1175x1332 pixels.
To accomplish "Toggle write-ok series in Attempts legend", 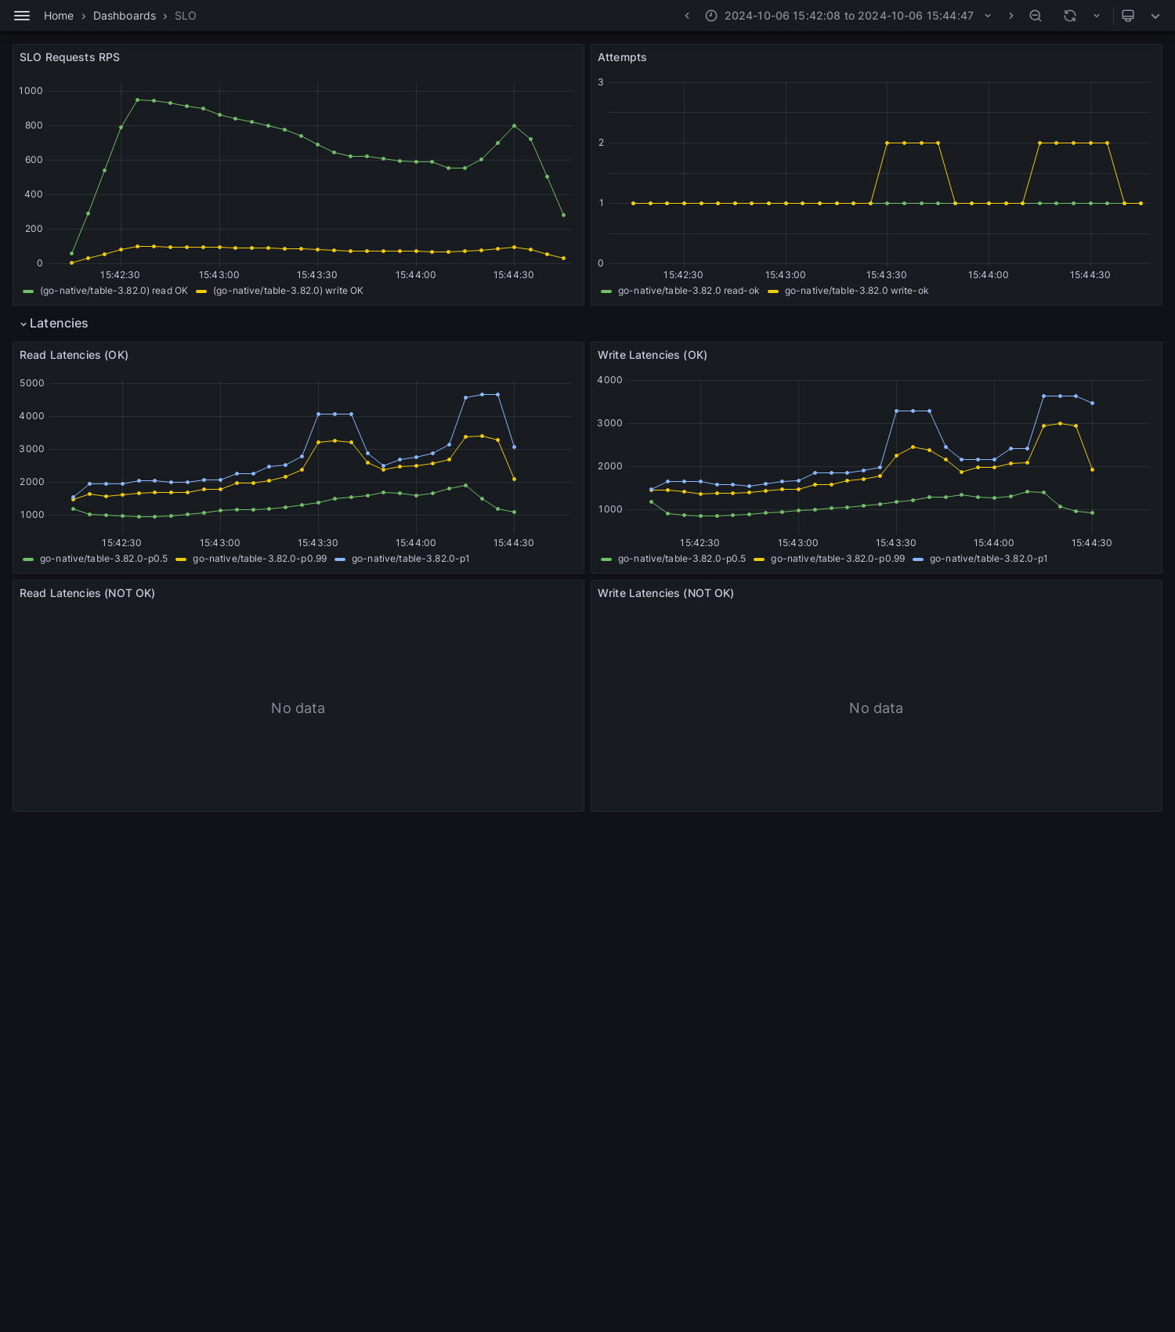I will tap(856, 291).
